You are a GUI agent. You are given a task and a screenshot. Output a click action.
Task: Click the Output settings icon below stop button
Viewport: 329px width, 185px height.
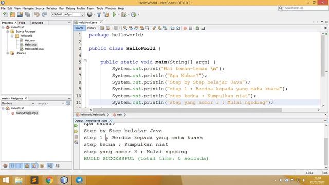(76, 142)
